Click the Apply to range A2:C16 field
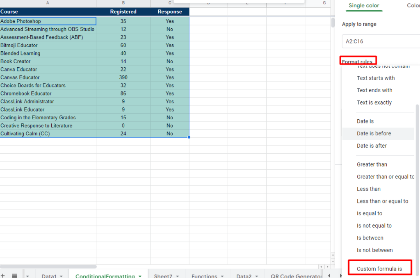 [381, 41]
